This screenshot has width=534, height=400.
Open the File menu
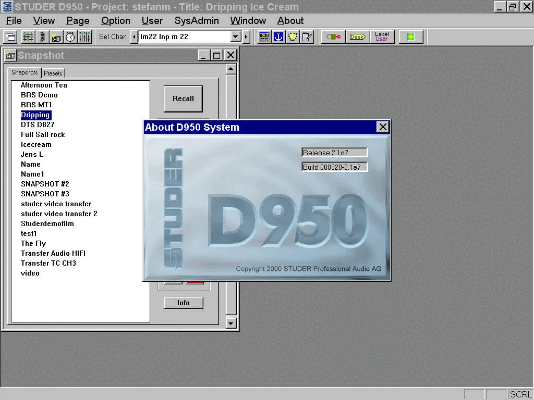14,21
